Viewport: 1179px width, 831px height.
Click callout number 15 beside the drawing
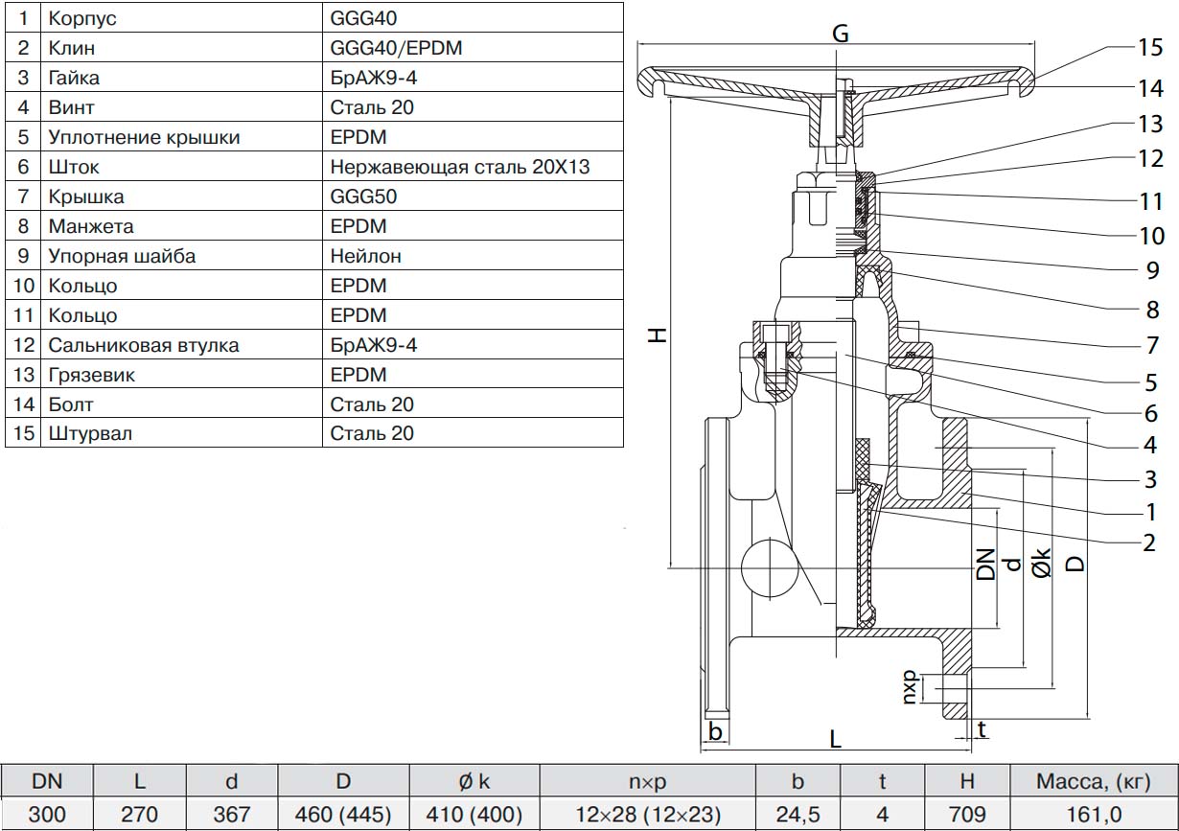click(1150, 48)
